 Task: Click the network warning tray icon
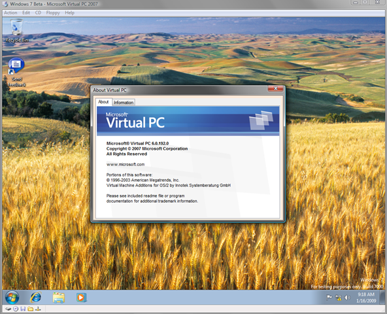pos(339,298)
